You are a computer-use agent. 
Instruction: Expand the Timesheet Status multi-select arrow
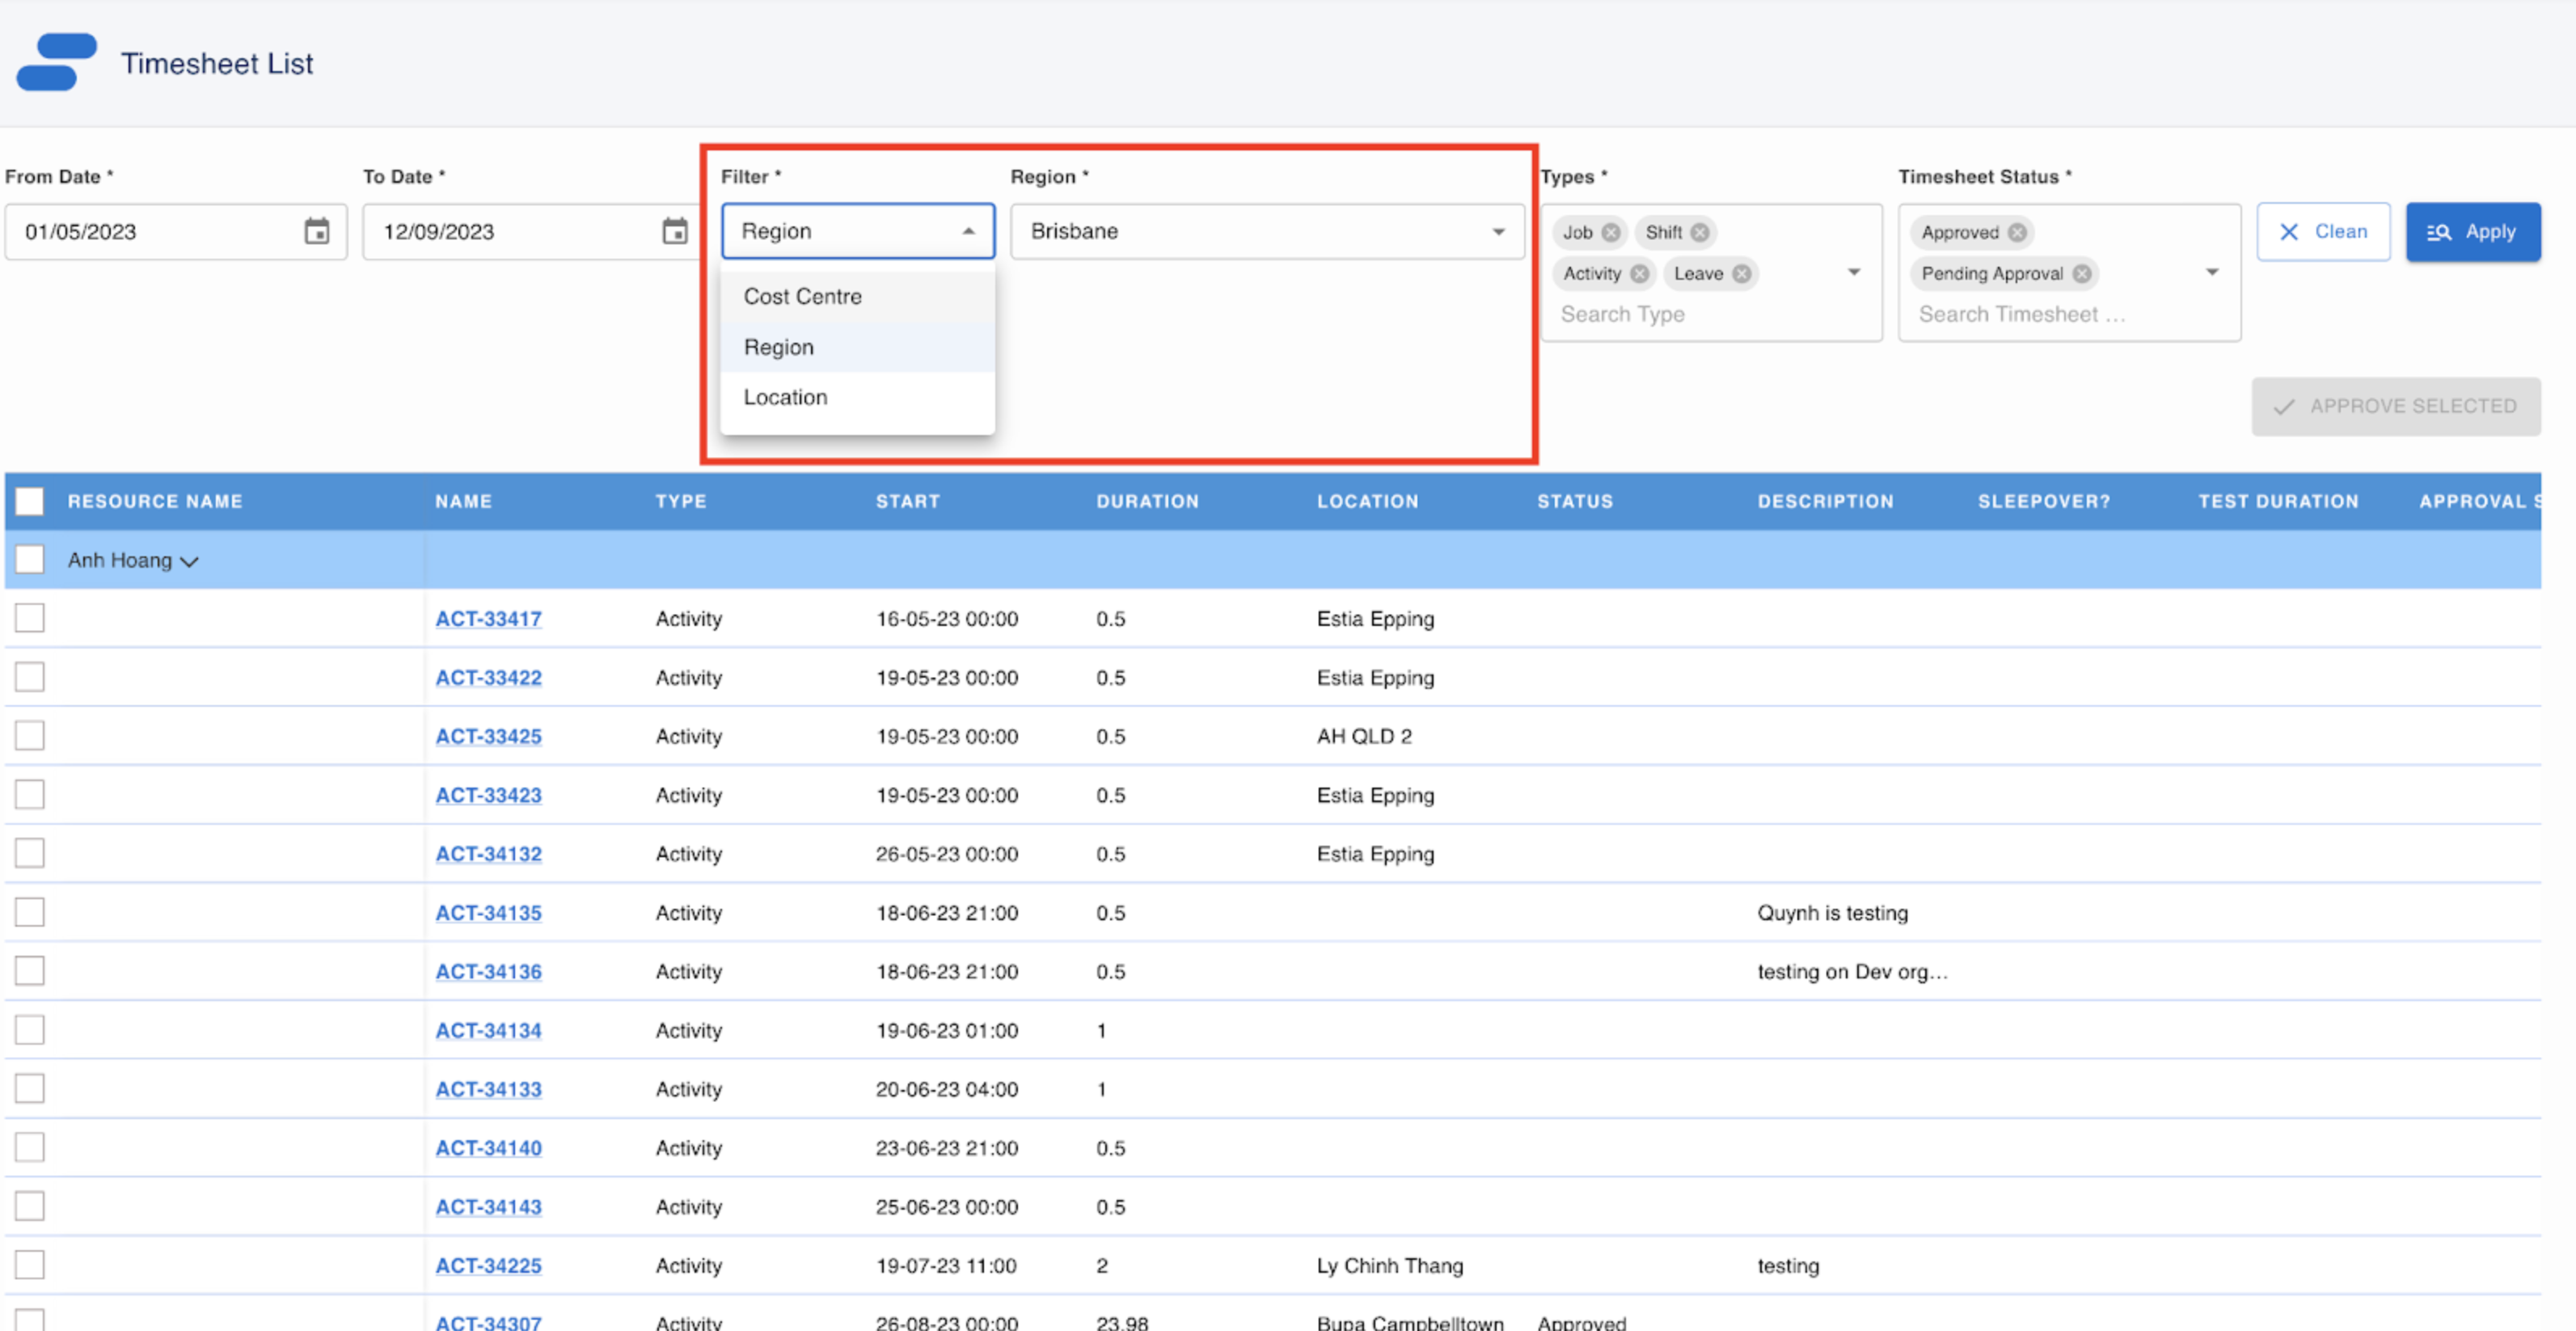(2212, 272)
